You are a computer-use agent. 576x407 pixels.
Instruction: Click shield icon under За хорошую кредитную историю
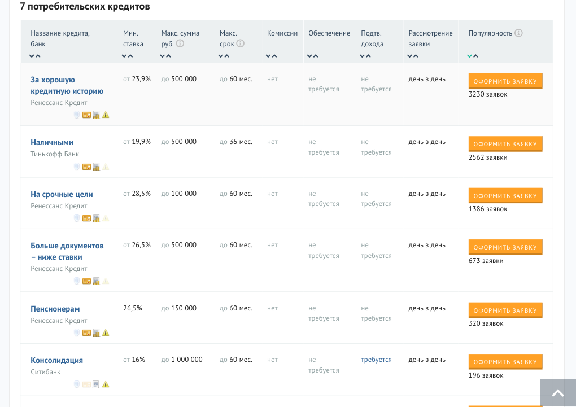click(77, 115)
